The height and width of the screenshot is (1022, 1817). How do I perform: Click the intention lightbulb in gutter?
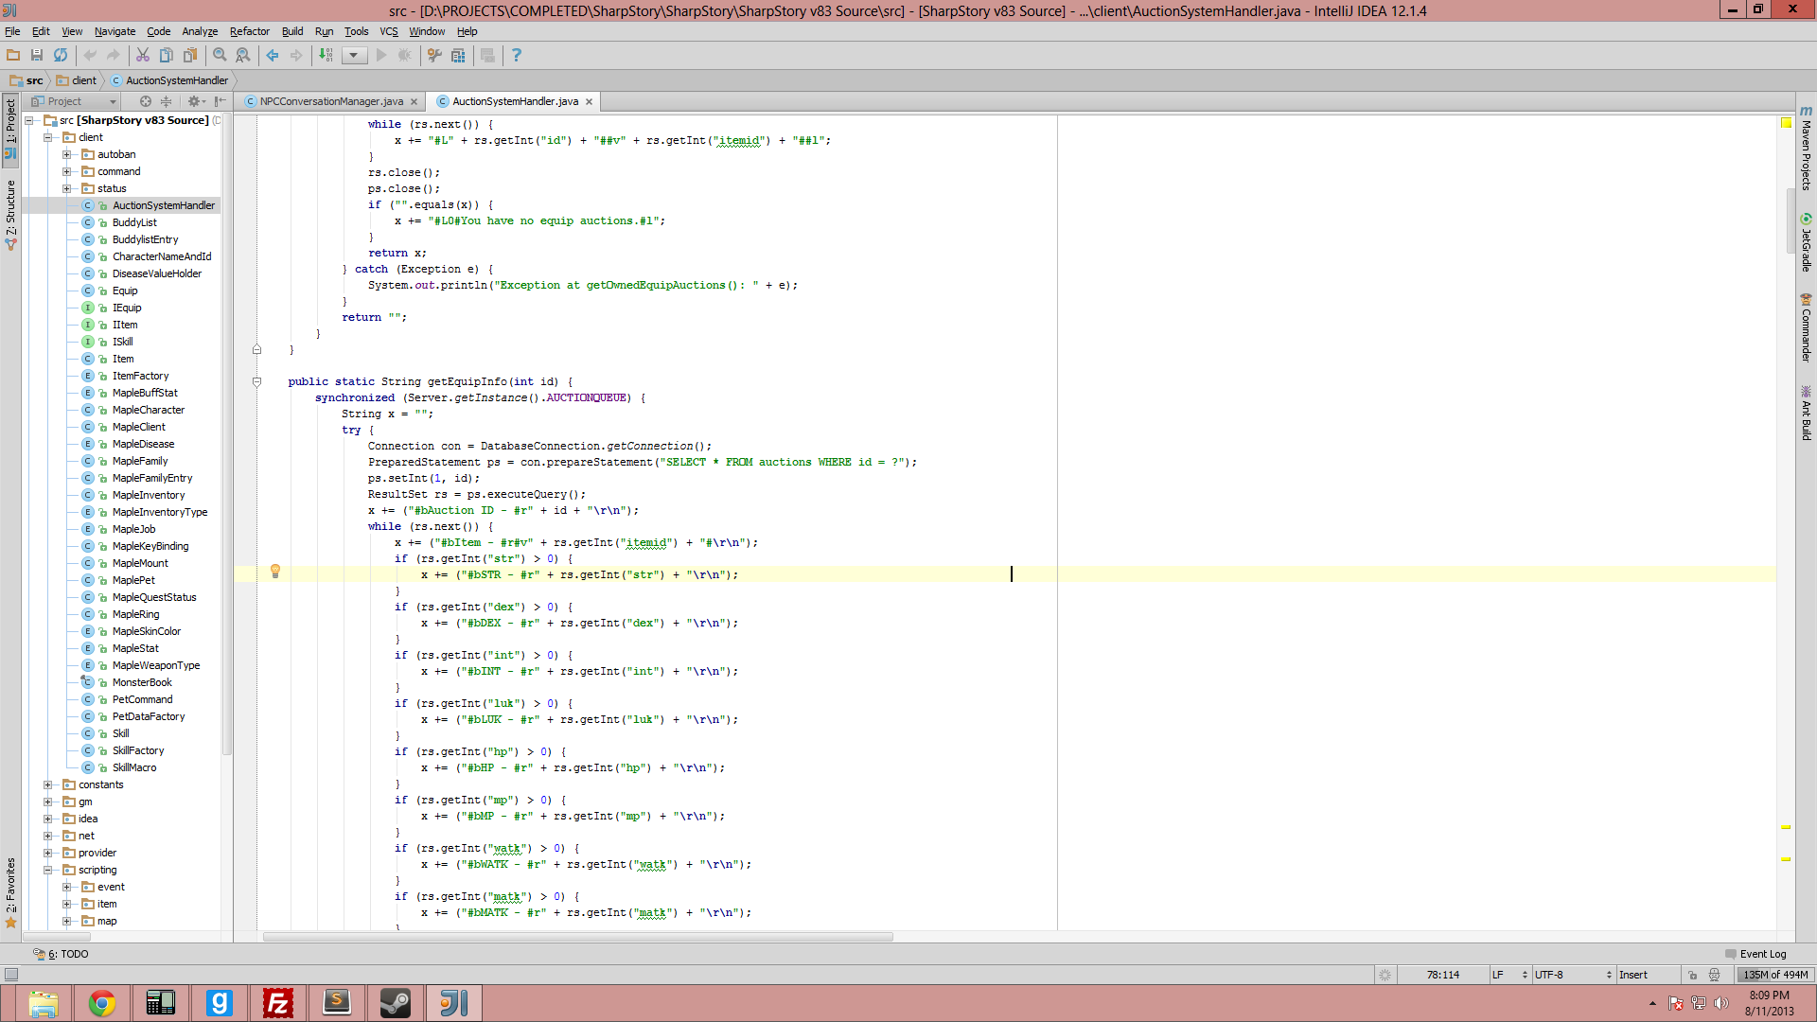click(275, 571)
